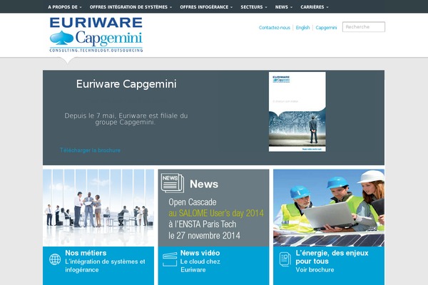Image resolution: width=428 pixels, height=285 pixels.
Task: Open the brochure cover thumbnail
Action: point(297,112)
